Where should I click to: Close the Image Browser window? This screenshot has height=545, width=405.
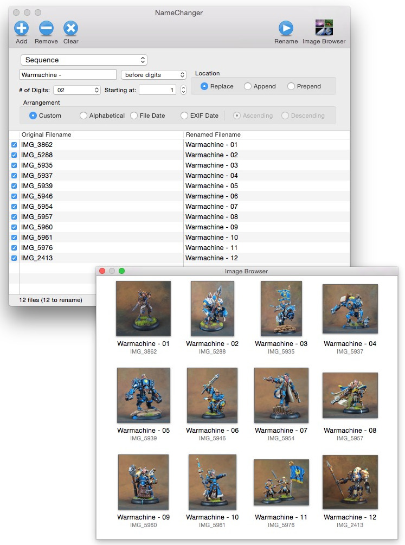(102, 271)
